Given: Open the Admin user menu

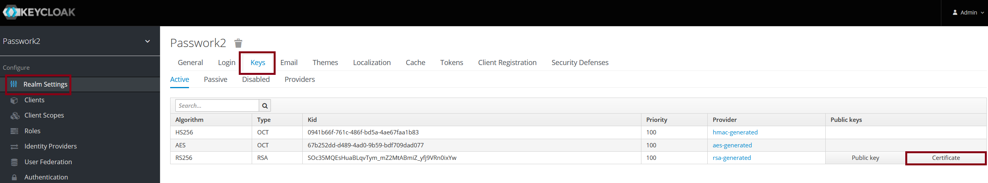Looking at the screenshot, I should (x=968, y=13).
